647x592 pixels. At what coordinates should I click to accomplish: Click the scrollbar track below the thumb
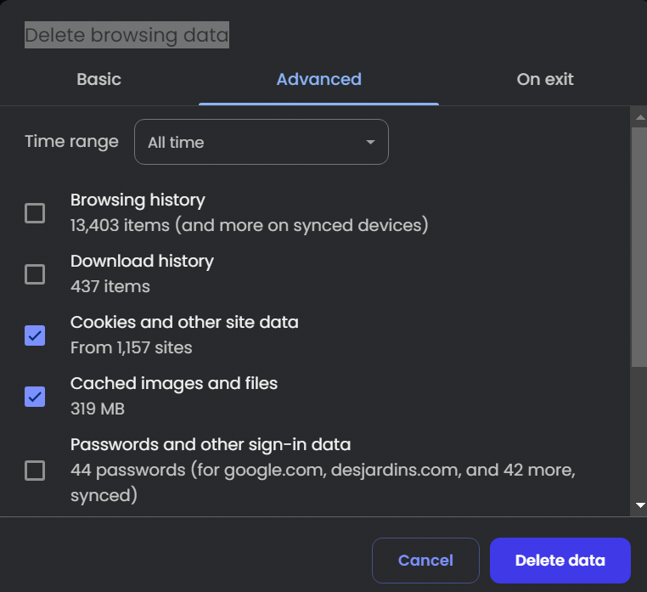pos(639,431)
